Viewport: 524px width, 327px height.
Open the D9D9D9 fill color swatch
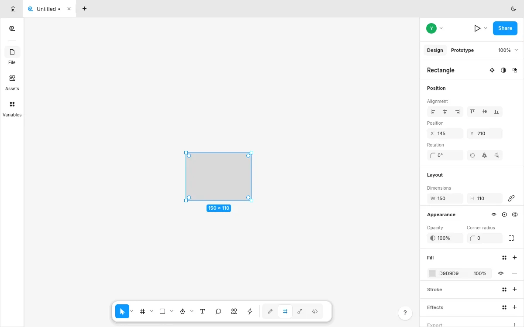(432, 273)
